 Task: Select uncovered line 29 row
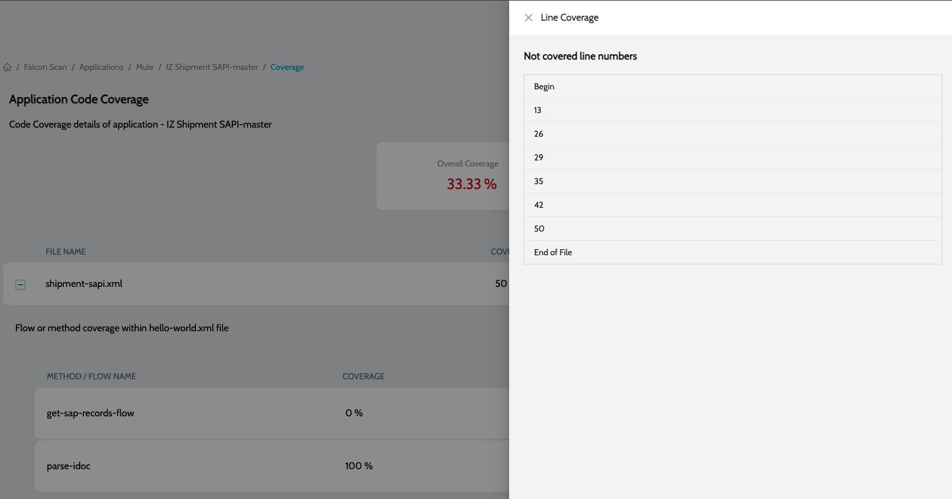point(732,157)
